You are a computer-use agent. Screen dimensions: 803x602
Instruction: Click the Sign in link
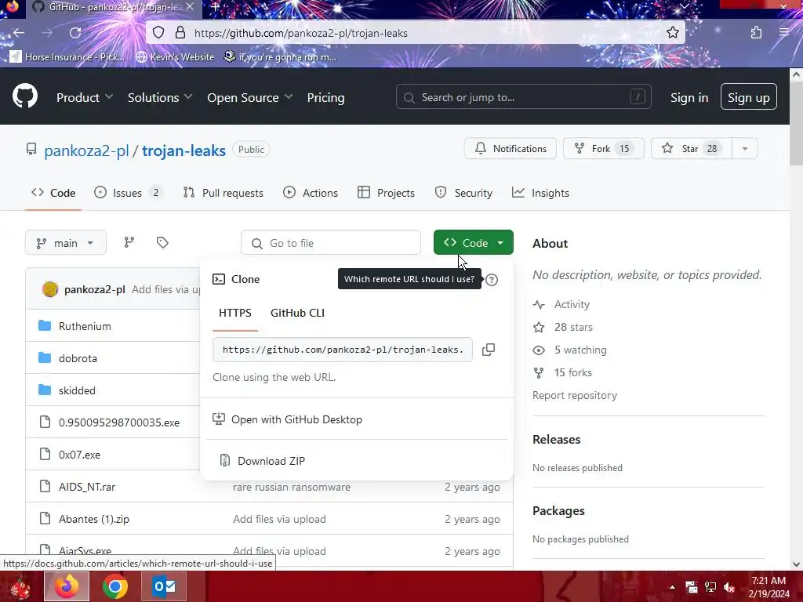(x=689, y=97)
